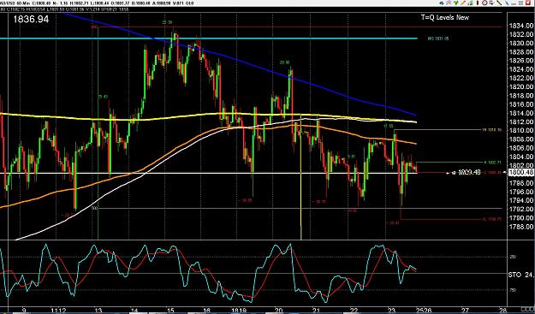This screenshot has height=314, width=535.
Task: Maximize the chart window
Action: 520,3
